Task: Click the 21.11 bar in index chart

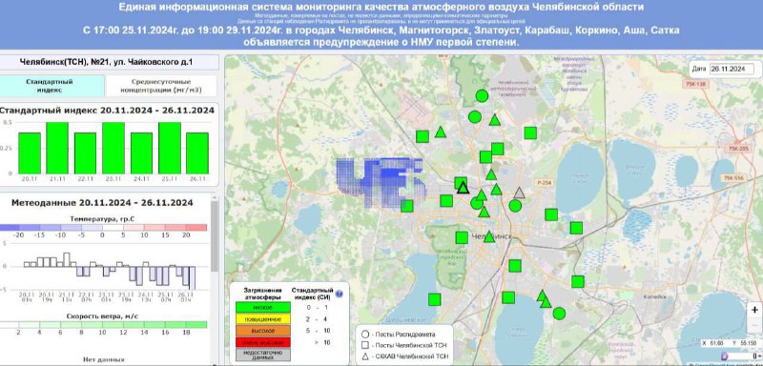Action: point(57,148)
